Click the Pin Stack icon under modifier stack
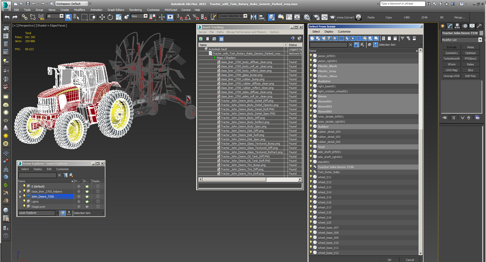 pos(444,118)
